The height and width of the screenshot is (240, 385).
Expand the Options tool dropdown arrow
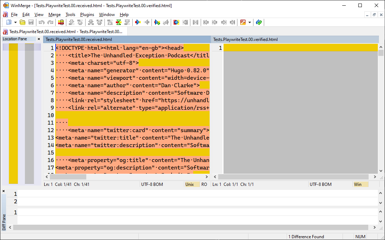click(x=250, y=22)
